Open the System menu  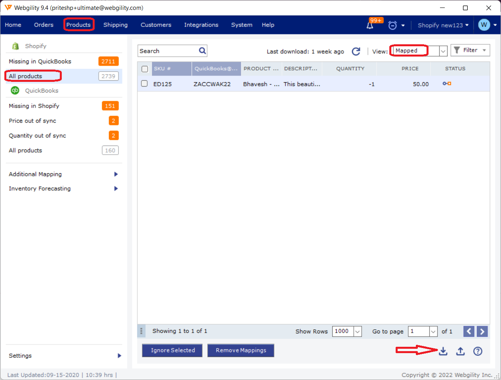pos(242,25)
